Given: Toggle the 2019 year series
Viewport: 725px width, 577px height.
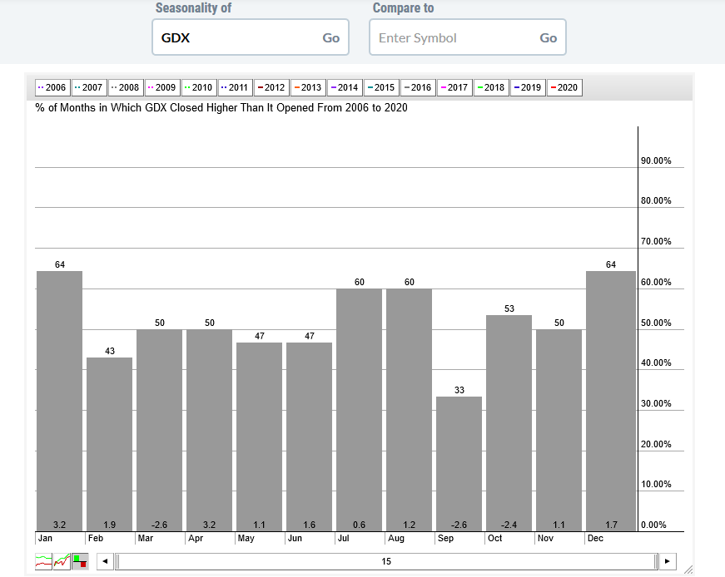Looking at the screenshot, I should [527, 87].
